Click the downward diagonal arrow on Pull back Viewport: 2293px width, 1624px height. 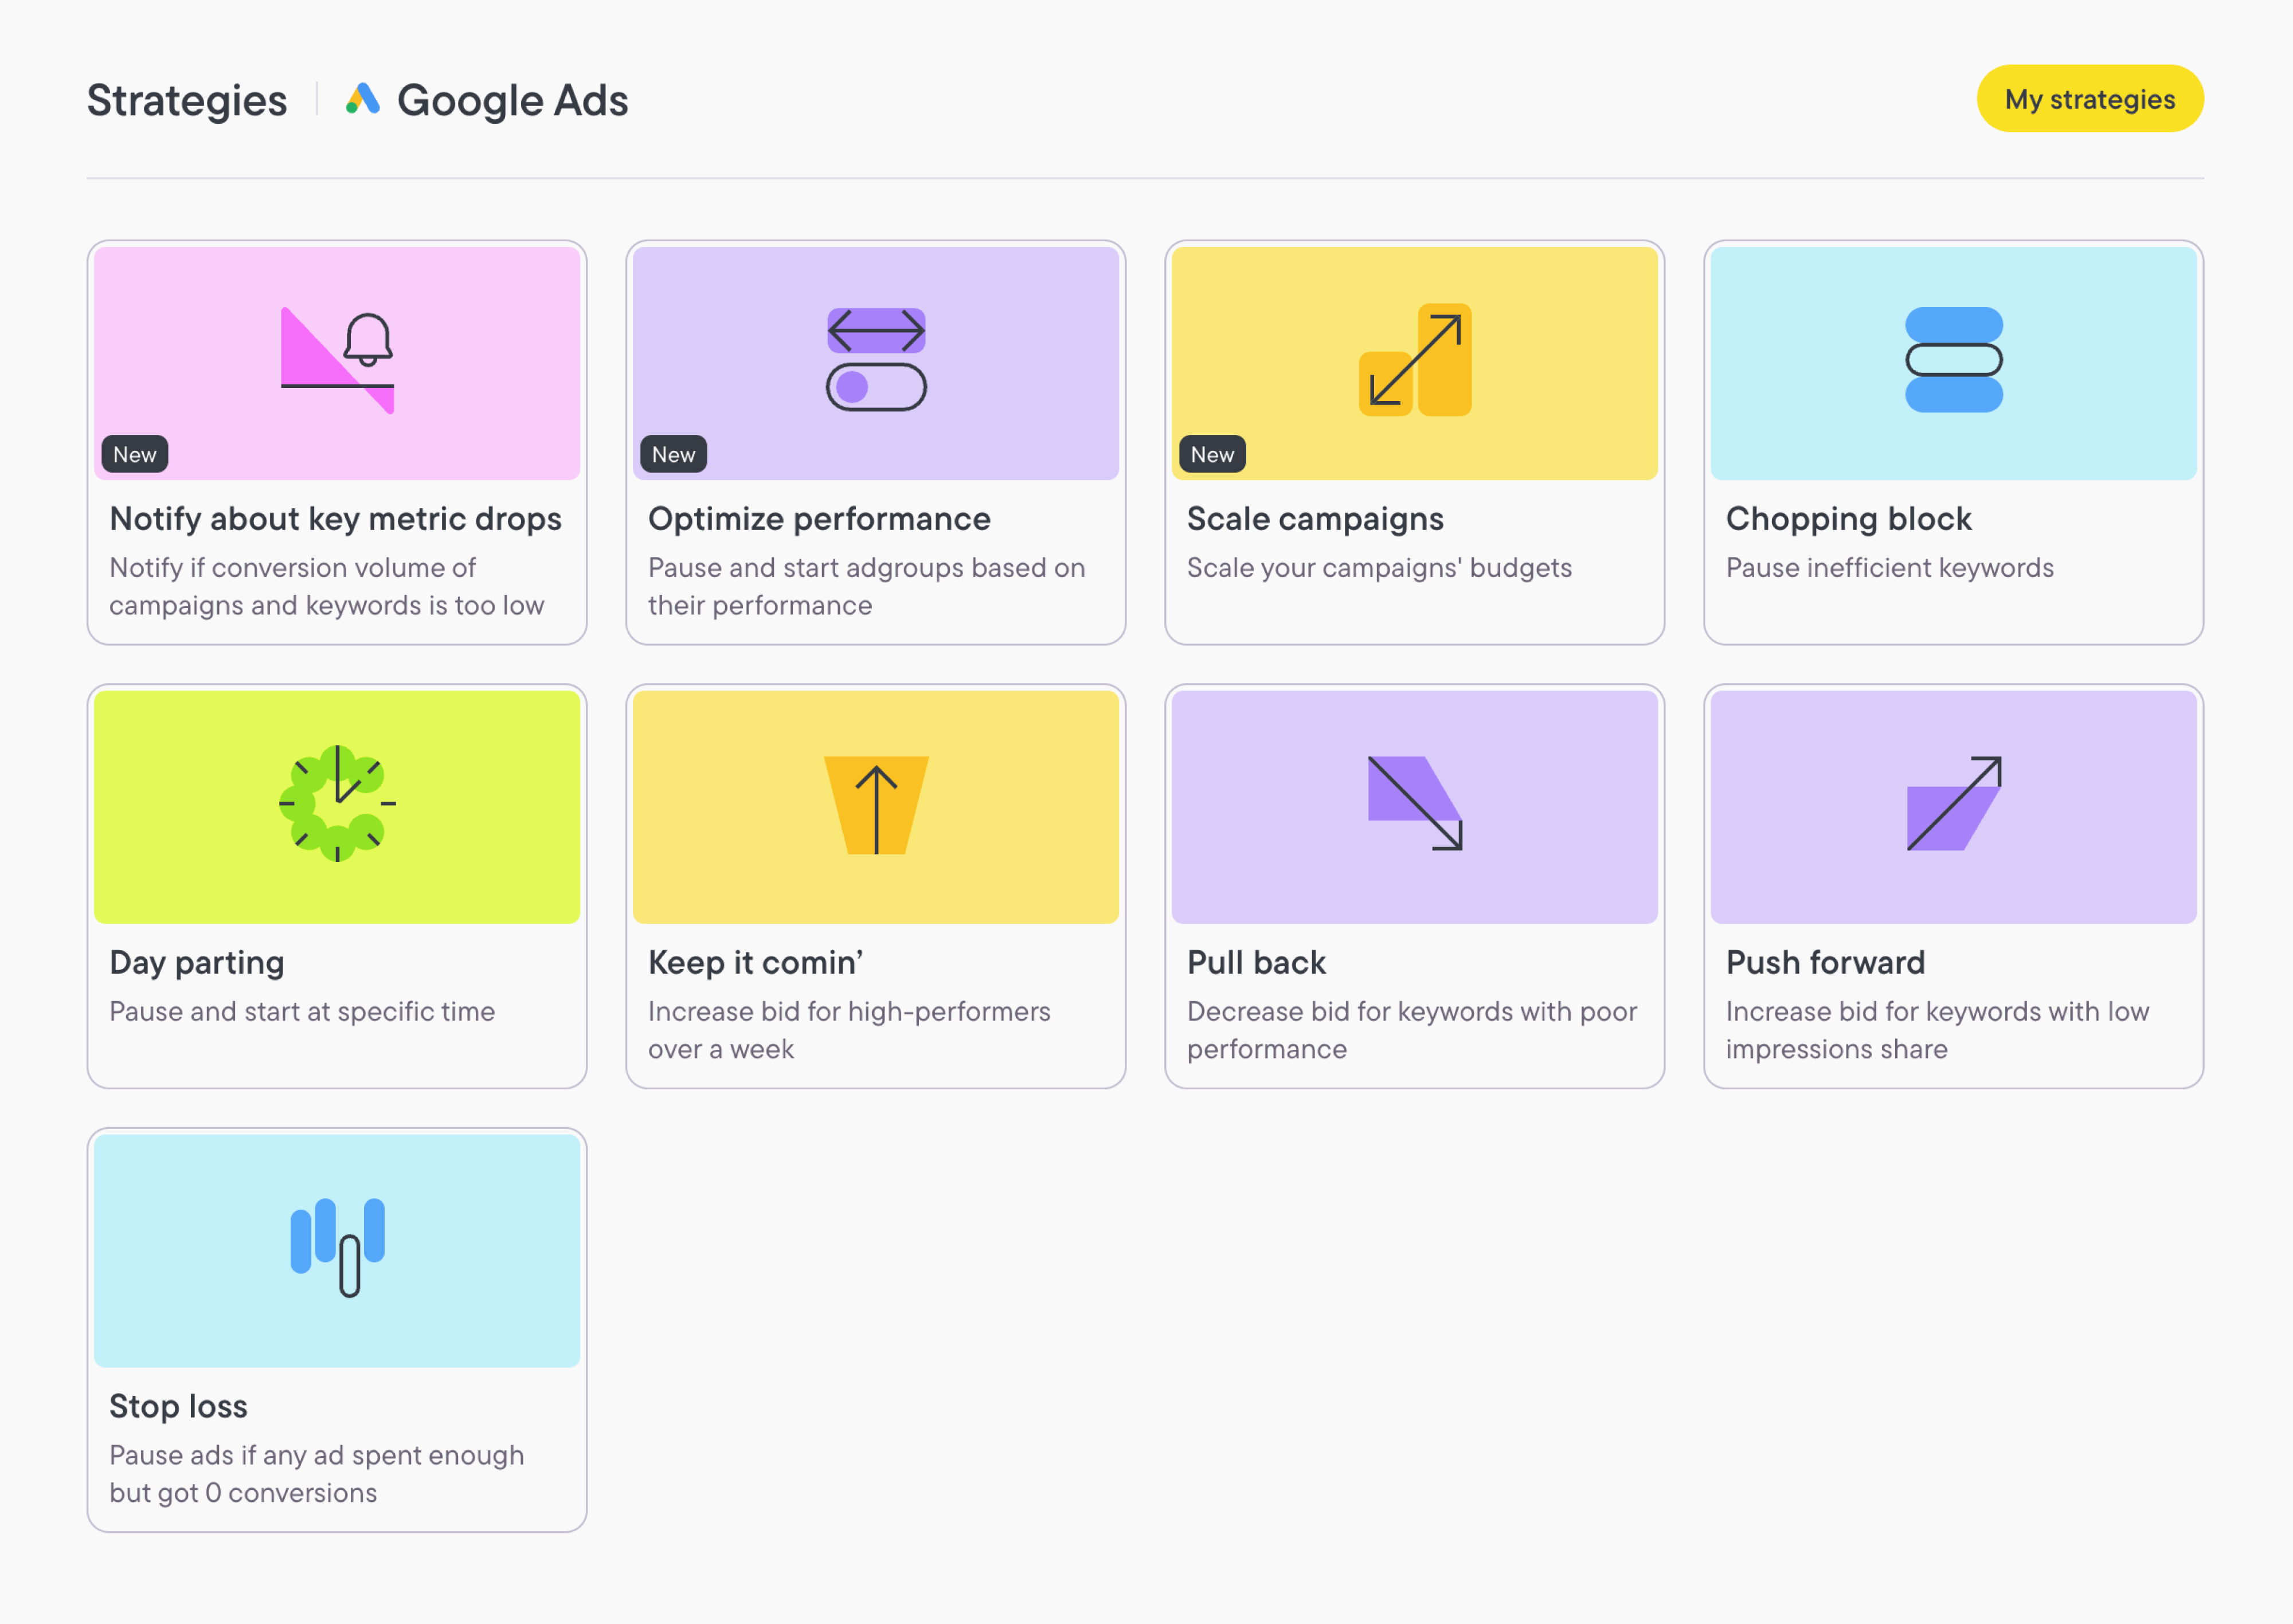(x=1415, y=803)
